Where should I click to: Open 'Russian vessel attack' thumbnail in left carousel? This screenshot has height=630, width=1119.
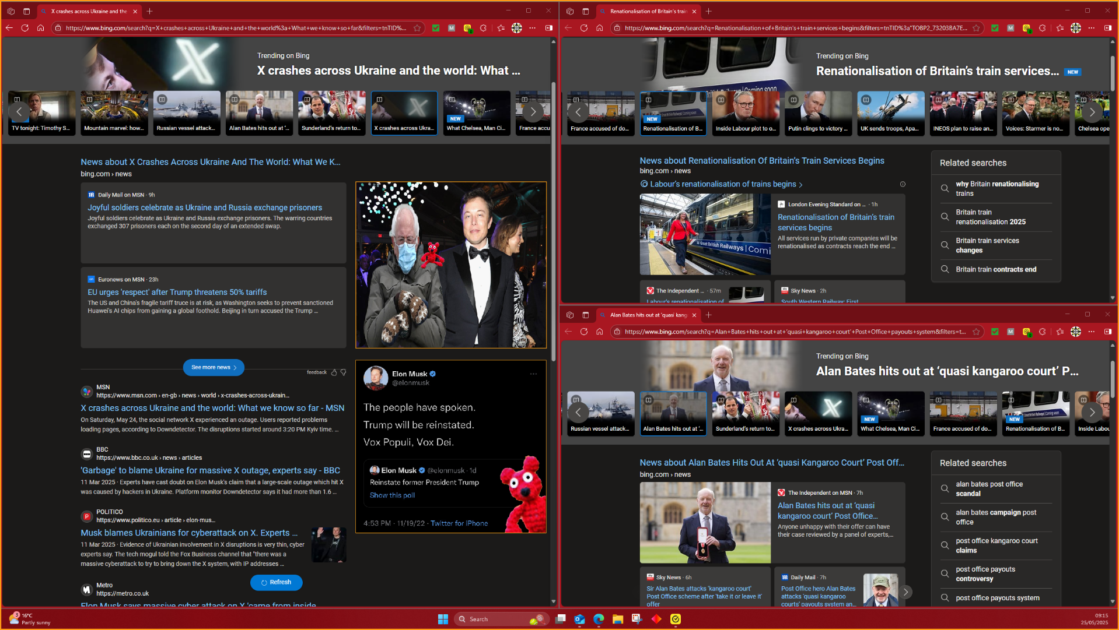(x=187, y=113)
